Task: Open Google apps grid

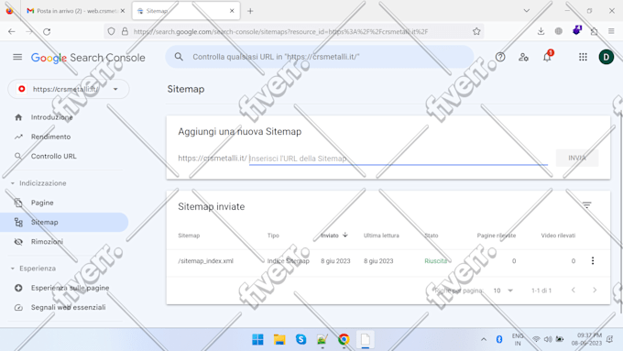Action: pos(583,57)
